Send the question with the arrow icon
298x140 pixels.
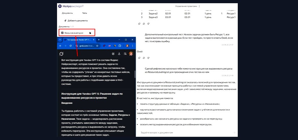[234, 133]
